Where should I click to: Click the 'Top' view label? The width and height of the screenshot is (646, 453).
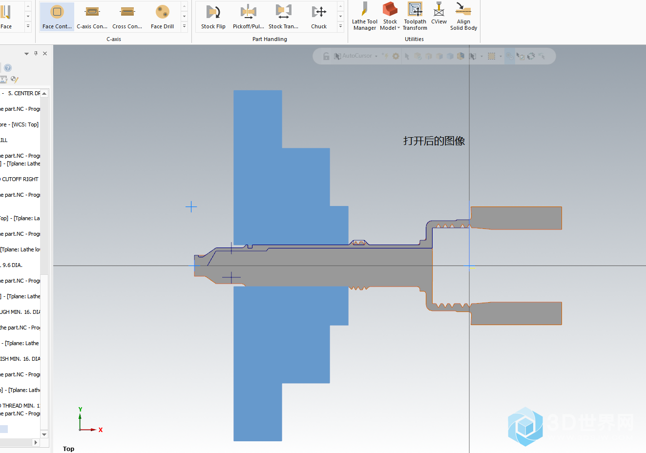tap(68, 449)
